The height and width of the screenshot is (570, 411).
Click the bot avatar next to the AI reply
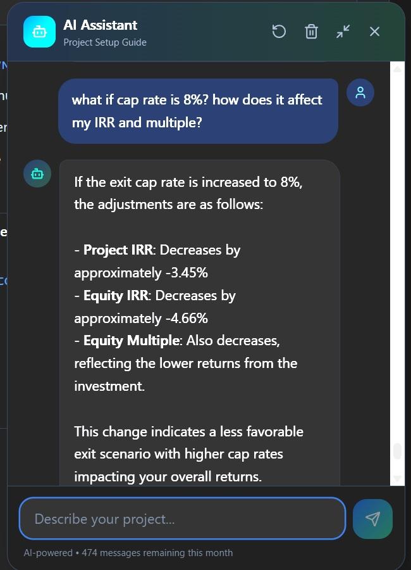(37, 173)
